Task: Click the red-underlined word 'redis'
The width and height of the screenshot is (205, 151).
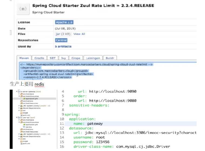Action: 39,84
